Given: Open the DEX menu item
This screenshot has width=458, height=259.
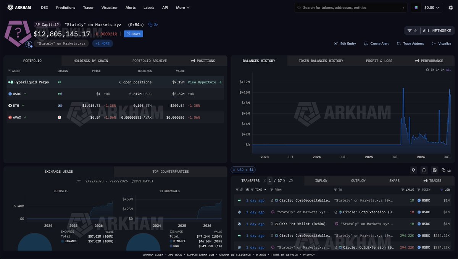Looking at the screenshot, I should click(x=44, y=8).
